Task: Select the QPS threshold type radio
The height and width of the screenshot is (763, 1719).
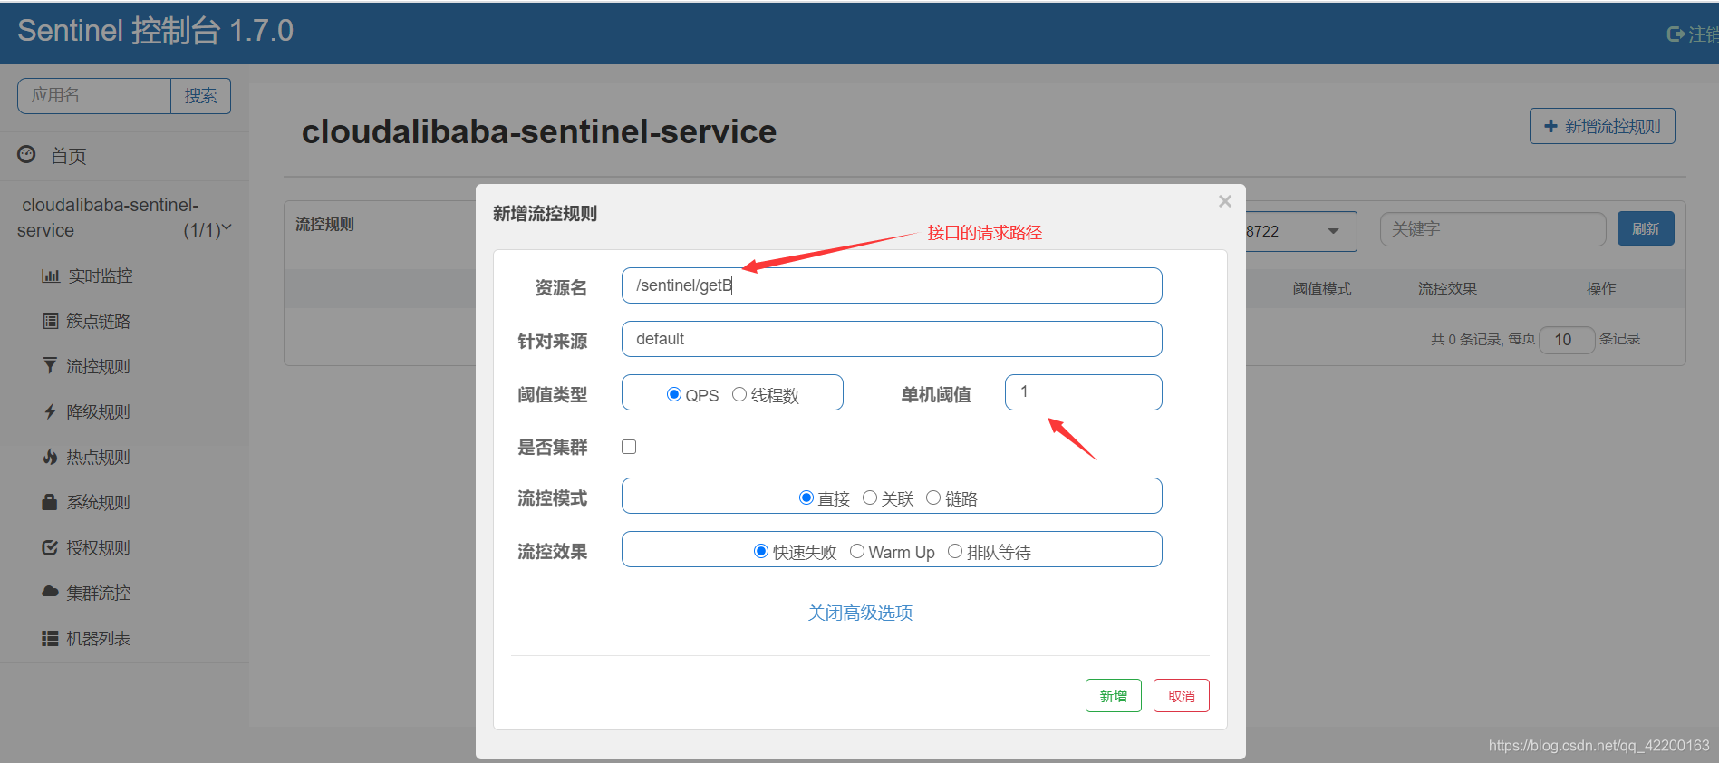Action: click(x=673, y=394)
